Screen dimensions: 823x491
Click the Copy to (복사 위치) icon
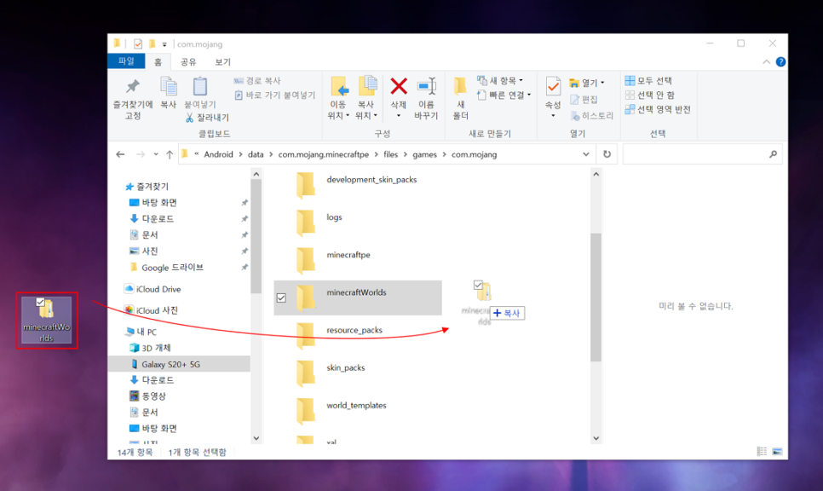coord(367,87)
